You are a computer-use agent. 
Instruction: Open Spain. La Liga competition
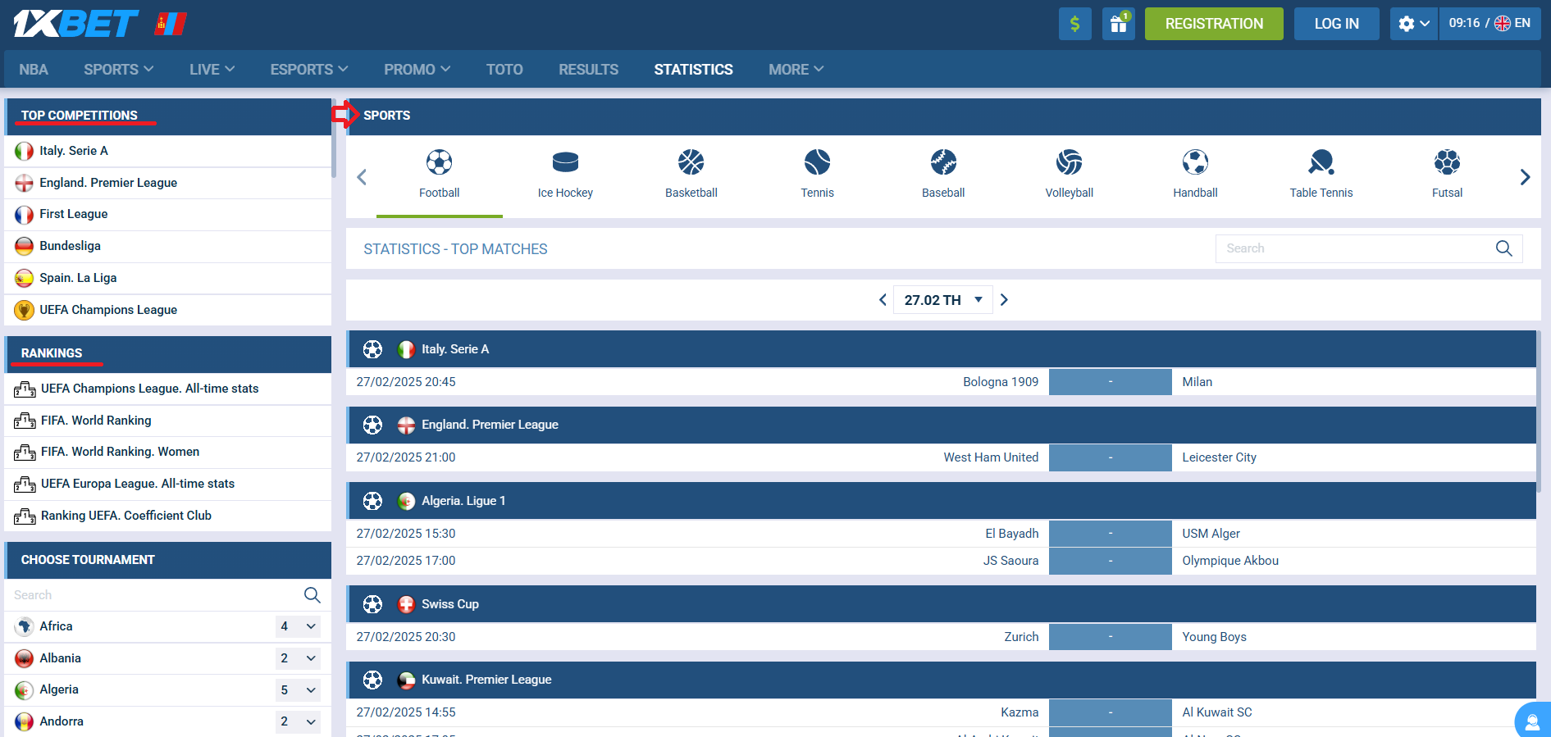(168, 278)
